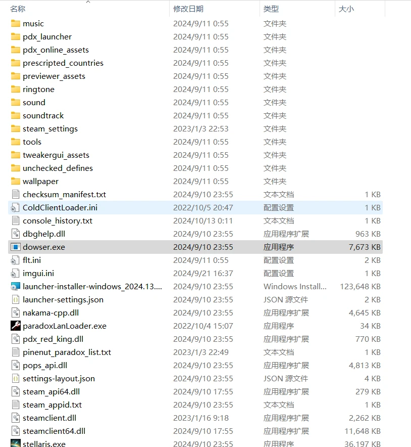This screenshot has height=447, width=411.
Task: Select the tweakergui_assets folder name
Action: [56, 155]
